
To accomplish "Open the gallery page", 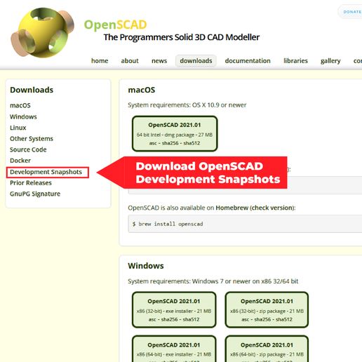I will [330, 61].
